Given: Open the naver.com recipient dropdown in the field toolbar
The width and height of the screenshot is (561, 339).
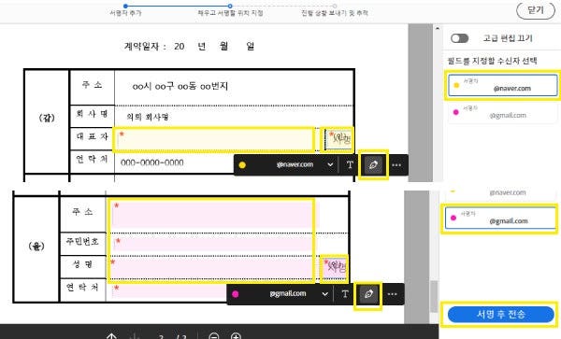Looking at the screenshot, I should point(330,165).
